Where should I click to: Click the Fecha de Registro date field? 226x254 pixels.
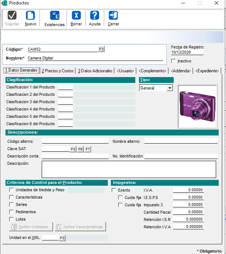(187, 52)
